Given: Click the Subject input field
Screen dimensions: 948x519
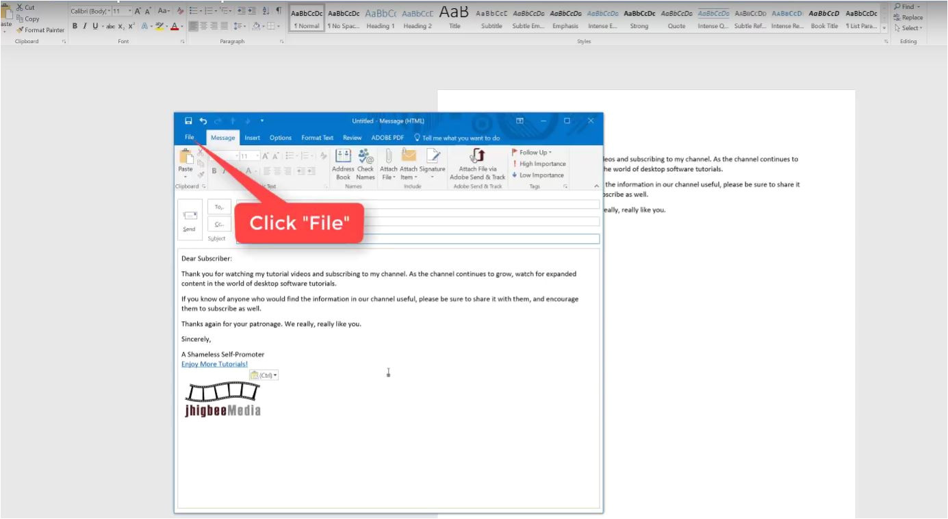Looking at the screenshot, I should 418,239.
